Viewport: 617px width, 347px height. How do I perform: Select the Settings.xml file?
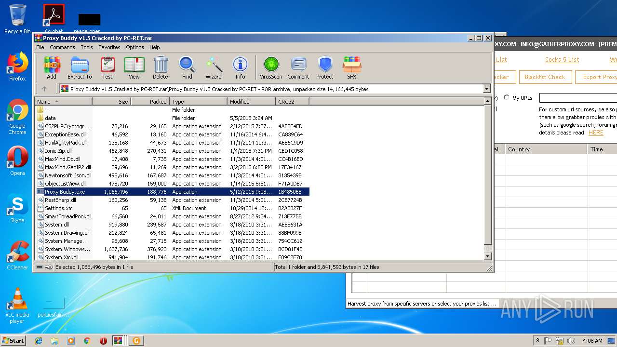click(172, 208)
